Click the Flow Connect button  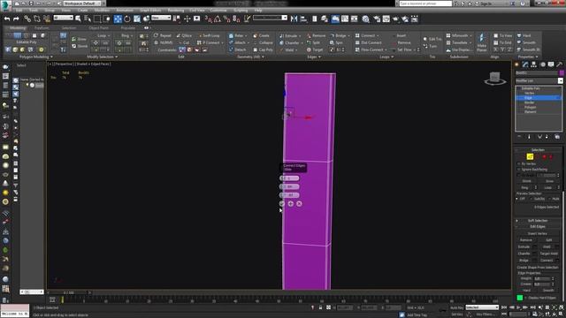[371, 49]
